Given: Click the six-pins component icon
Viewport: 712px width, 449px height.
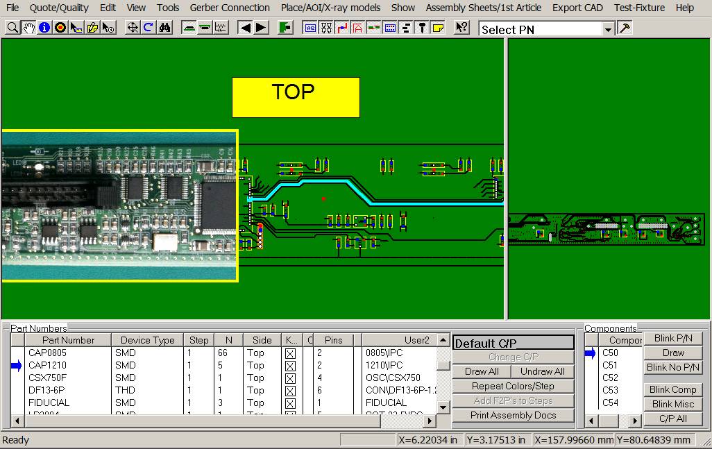Looking at the screenshot, I should (x=326, y=28).
